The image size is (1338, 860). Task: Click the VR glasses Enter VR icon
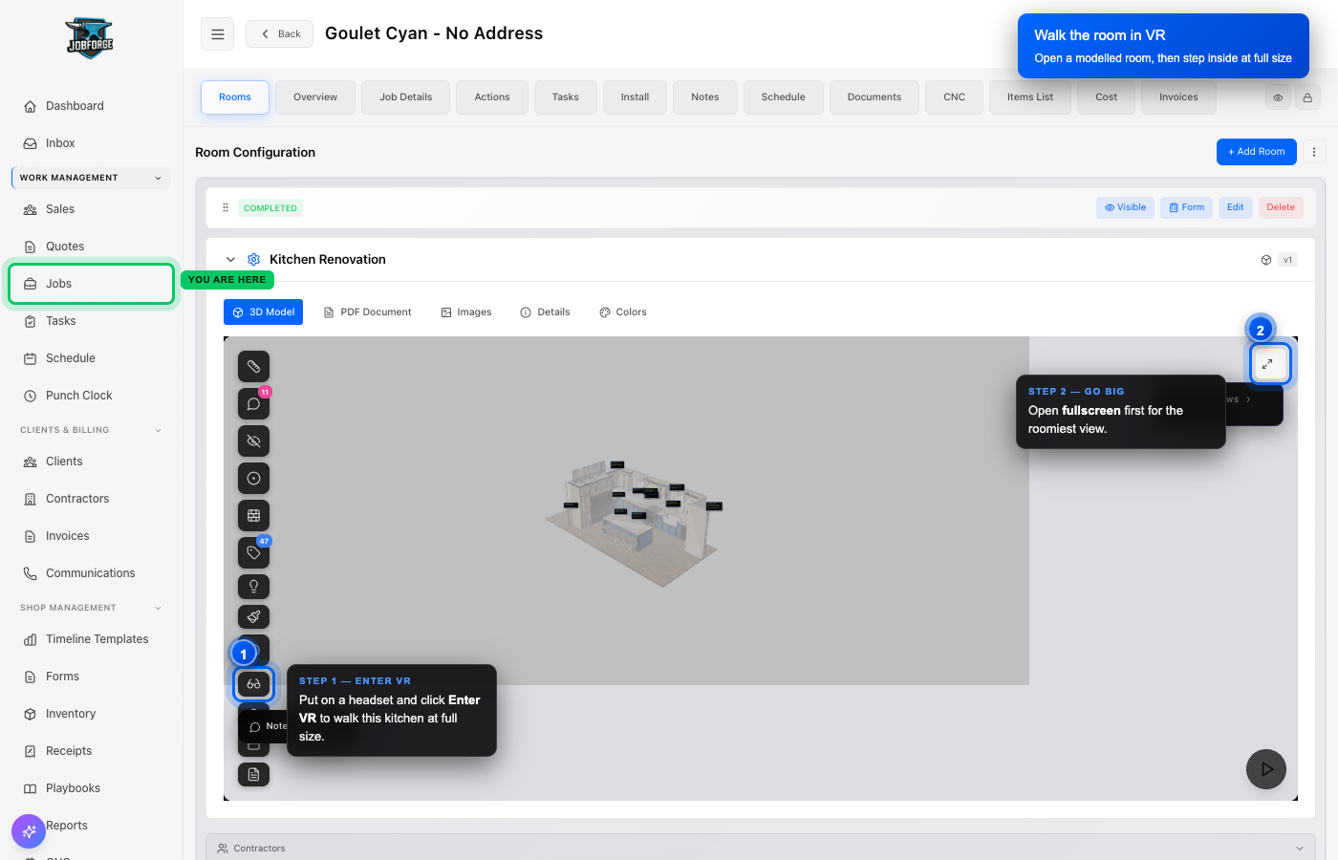click(x=253, y=684)
